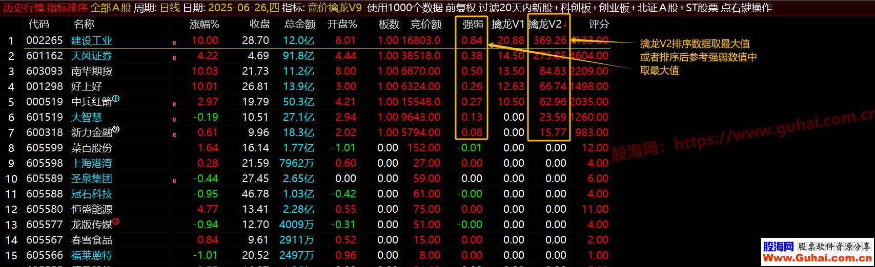Image resolution: width=875 pixels, height=267 pixels.
Task: Select stock name 天风证券
Action: [92, 56]
